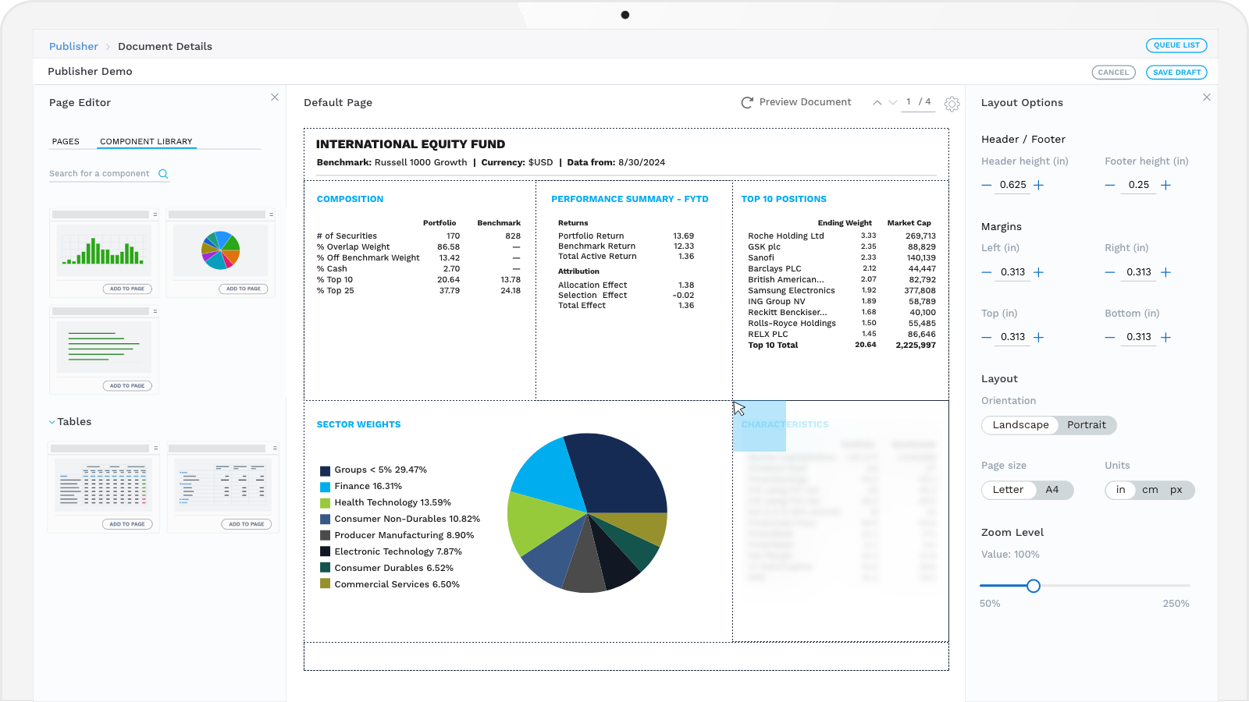The image size is (1249, 702).
Task: Click the Save Draft button
Action: tap(1176, 72)
